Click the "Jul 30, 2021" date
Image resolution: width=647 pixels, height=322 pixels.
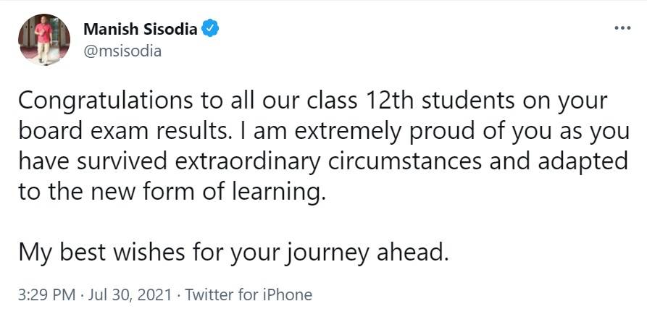coord(129,295)
